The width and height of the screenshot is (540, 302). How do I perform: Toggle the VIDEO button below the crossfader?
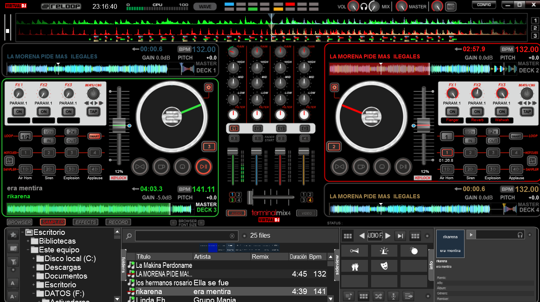tap(307, 213)
